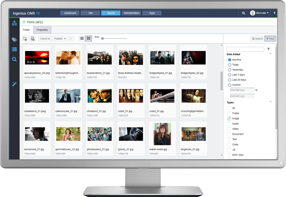Switch to grid thumbnail view icon
This screenshot has height=197, width=286.
click(x=88, y=38)
